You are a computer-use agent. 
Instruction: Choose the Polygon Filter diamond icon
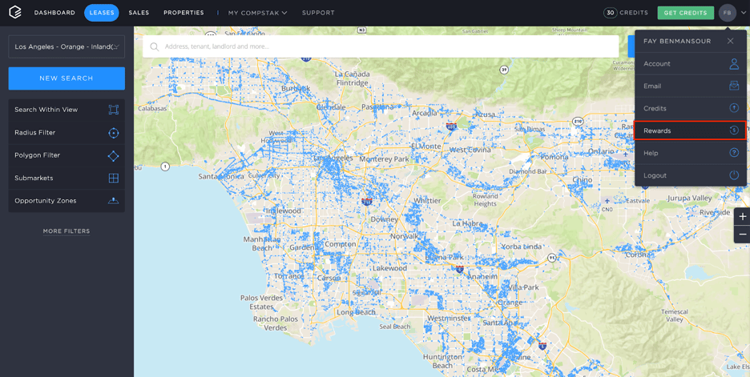click(x=113, y=155)
